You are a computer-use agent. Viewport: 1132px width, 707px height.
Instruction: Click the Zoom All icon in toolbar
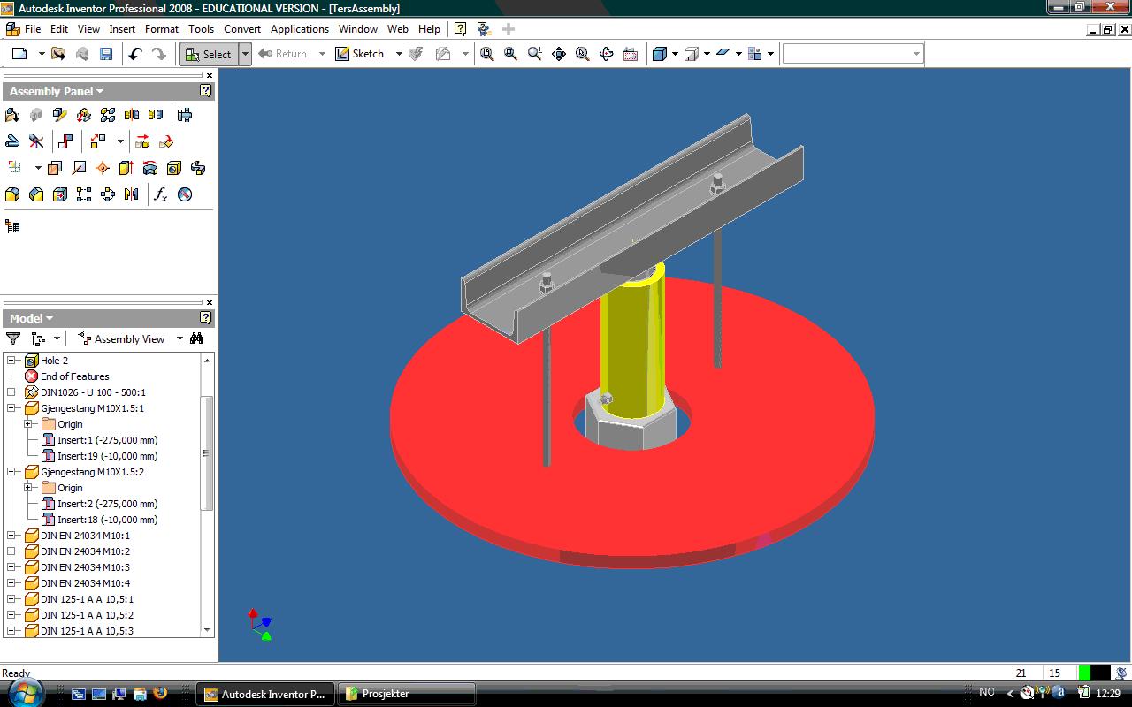tap(487, 54)
